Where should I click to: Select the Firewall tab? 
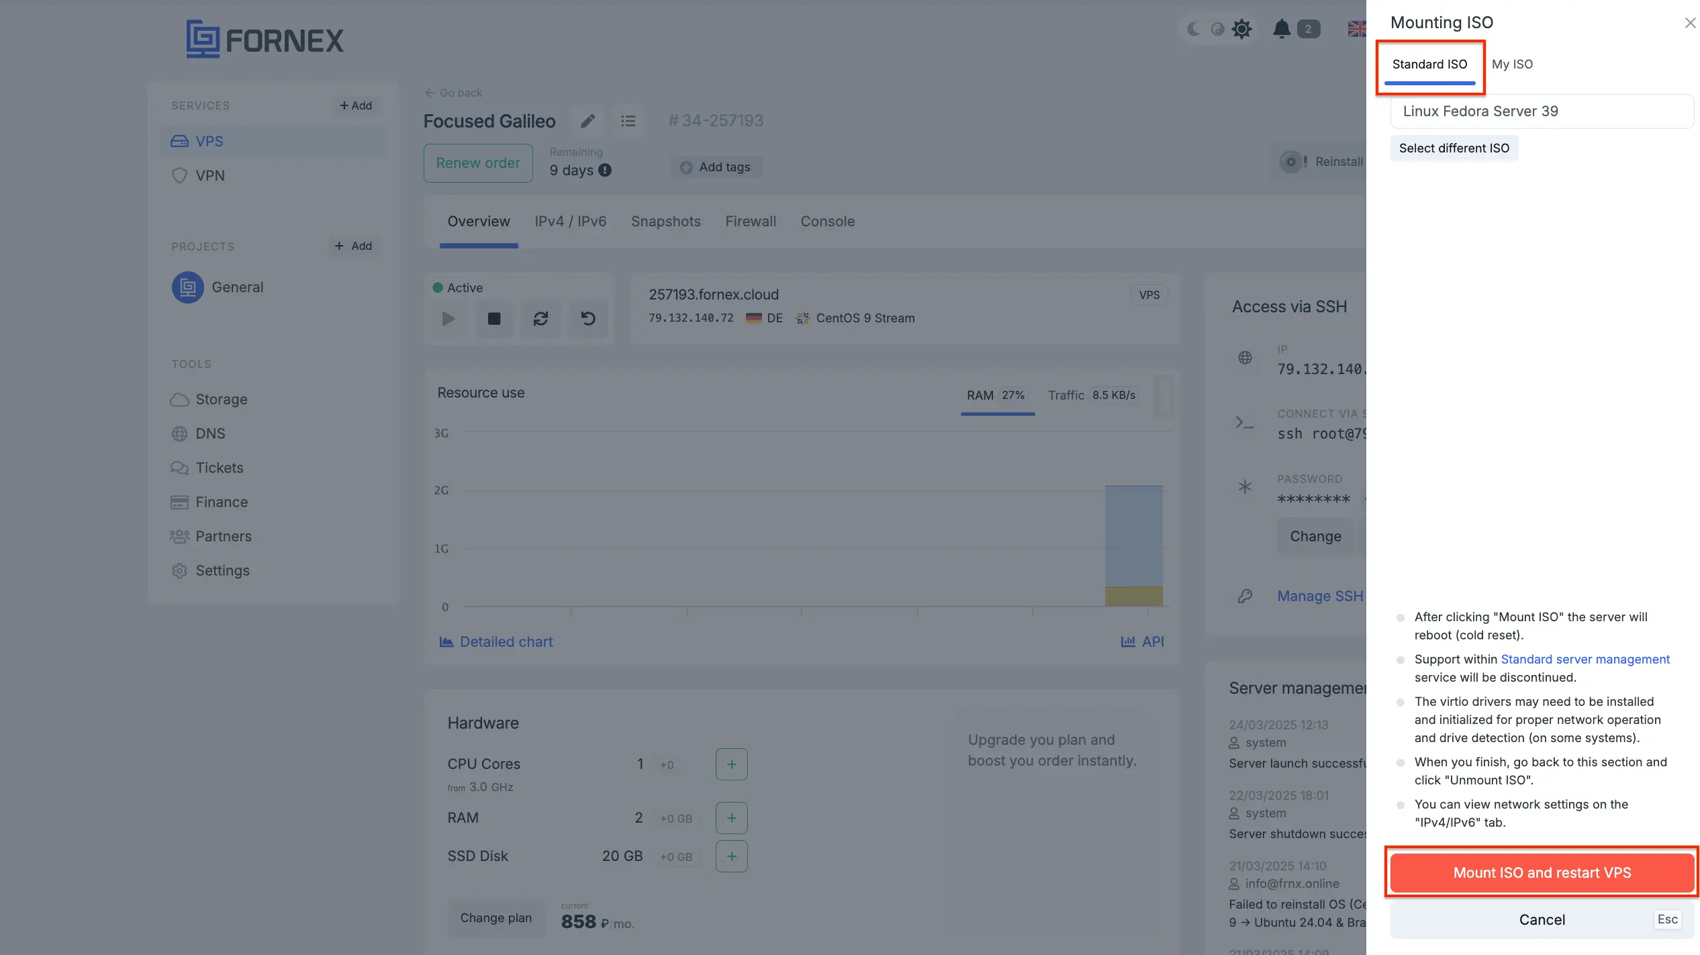coord(751,222)
